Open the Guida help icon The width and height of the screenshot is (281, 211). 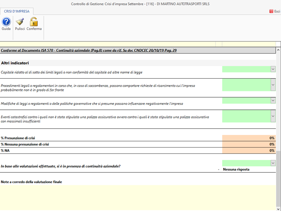[x=6, y=23]
